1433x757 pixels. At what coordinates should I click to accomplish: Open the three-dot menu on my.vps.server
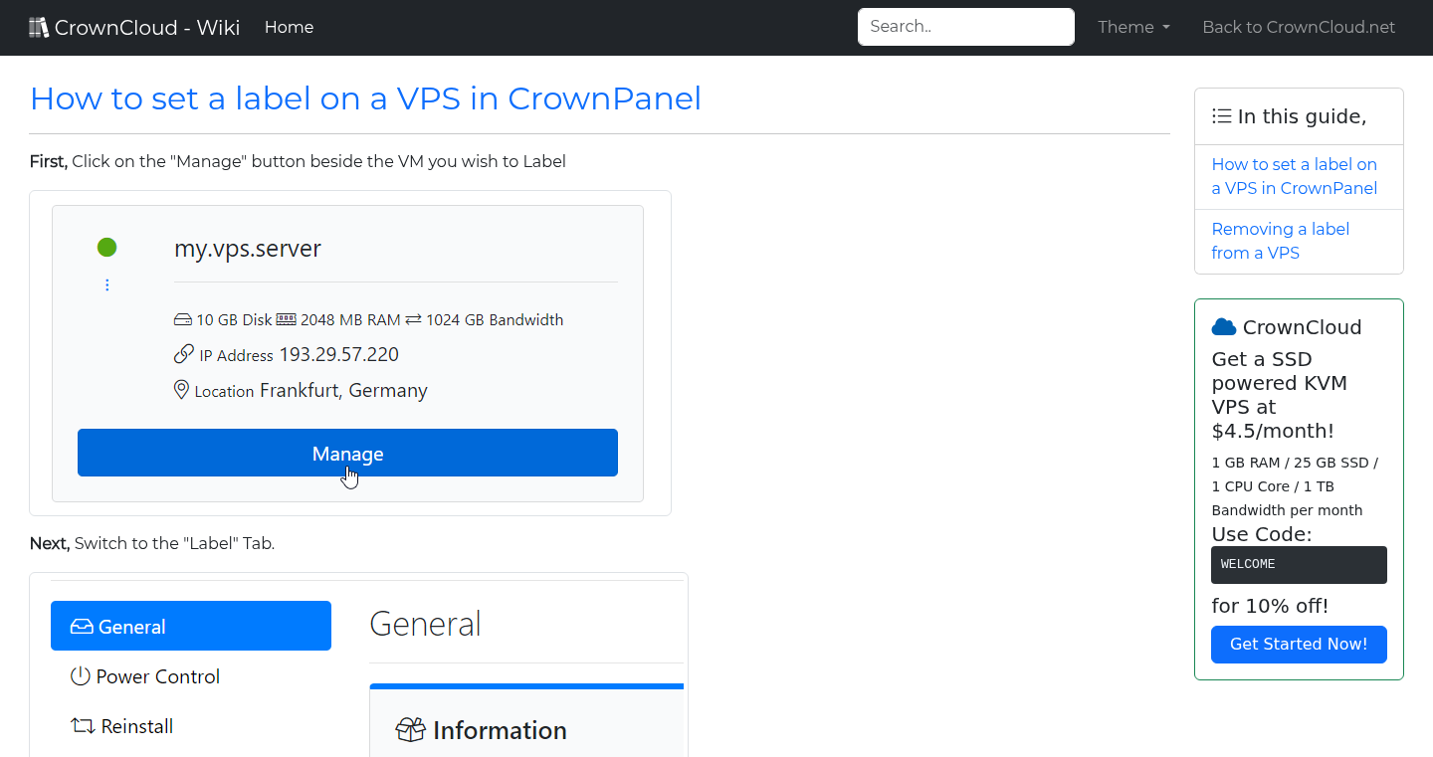pos(106,284)
